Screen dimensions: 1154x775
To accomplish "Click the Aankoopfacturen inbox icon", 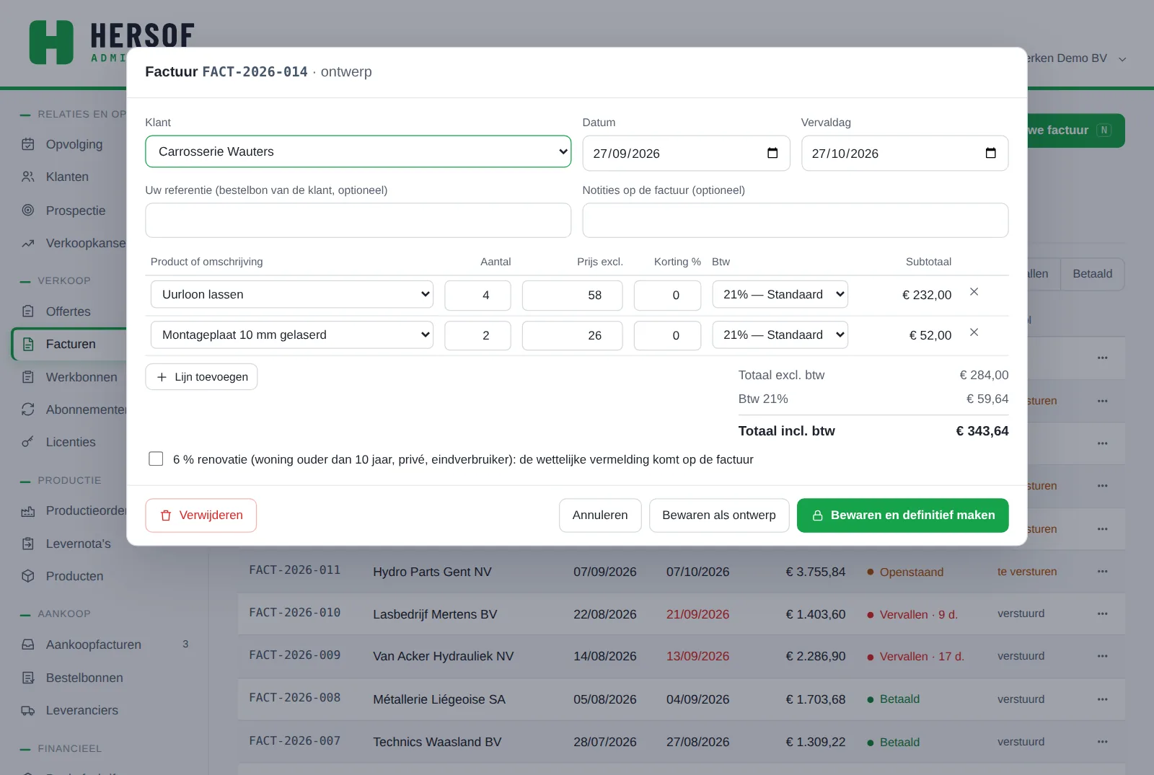I will click(28, 645).
